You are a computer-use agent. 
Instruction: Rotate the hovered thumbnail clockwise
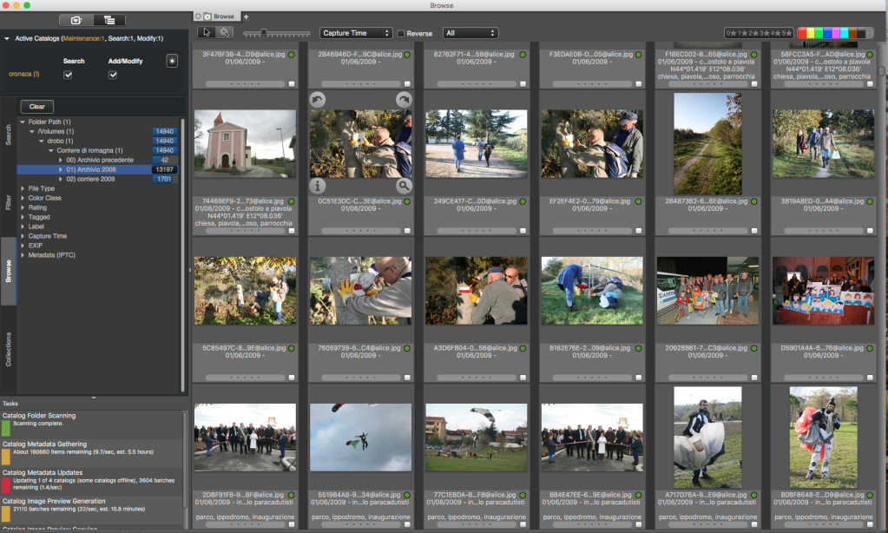(x=405, y=100)
